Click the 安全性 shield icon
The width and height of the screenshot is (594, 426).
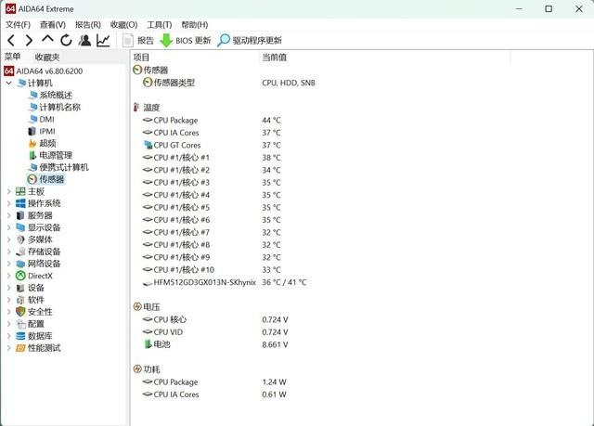coord(20,312)
